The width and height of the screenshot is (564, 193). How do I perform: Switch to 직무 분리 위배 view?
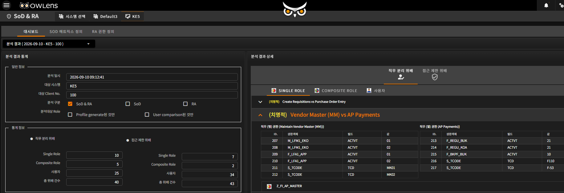400,75
